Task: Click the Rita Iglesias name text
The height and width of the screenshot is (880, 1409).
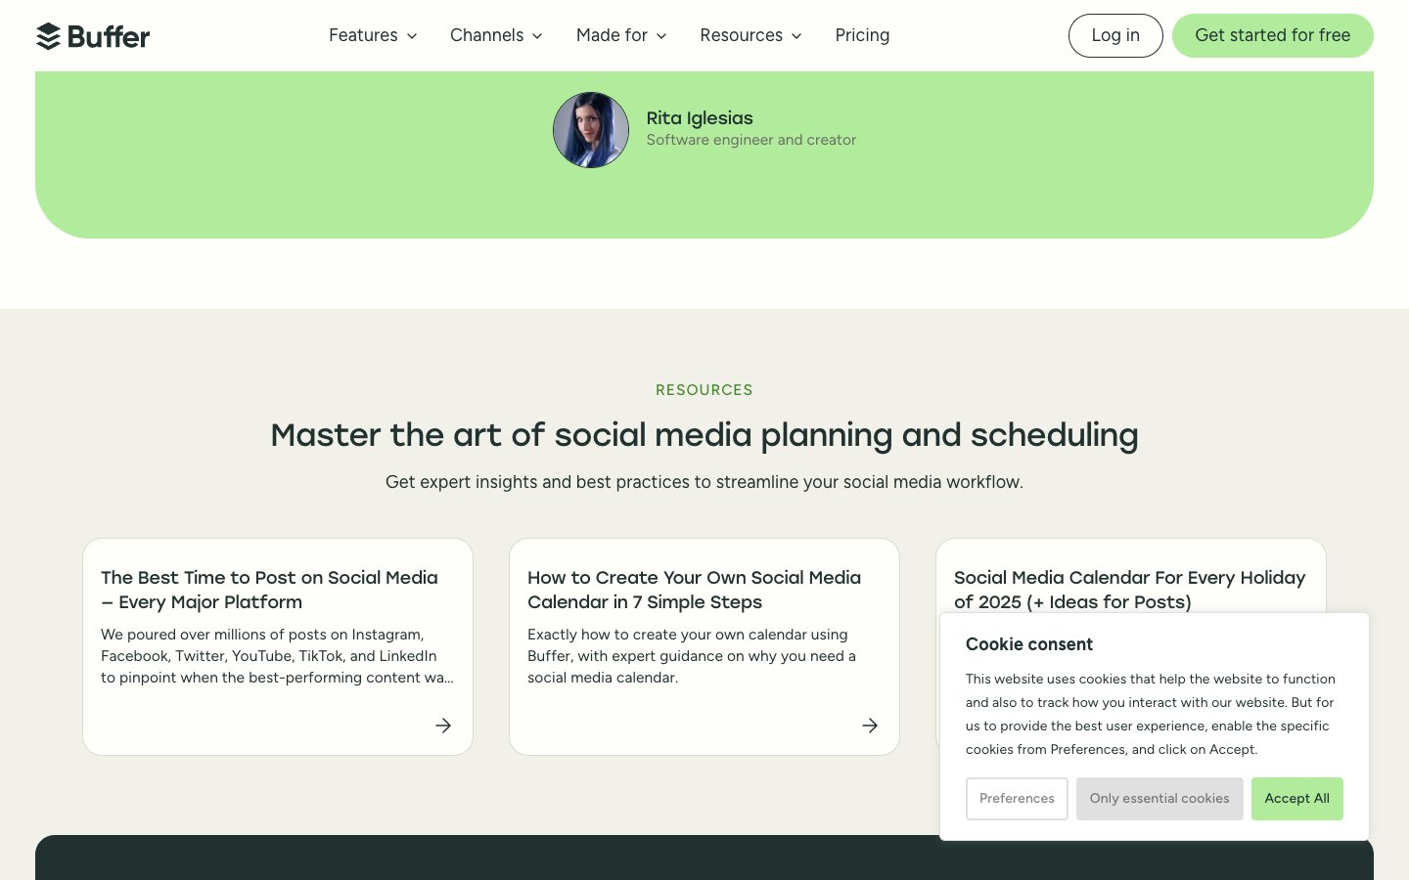Action: [x=700, y=118]
